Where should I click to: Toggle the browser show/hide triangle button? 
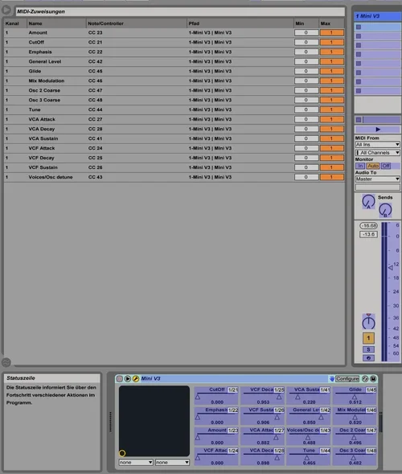pyautogui.click(x=6, y=10)
